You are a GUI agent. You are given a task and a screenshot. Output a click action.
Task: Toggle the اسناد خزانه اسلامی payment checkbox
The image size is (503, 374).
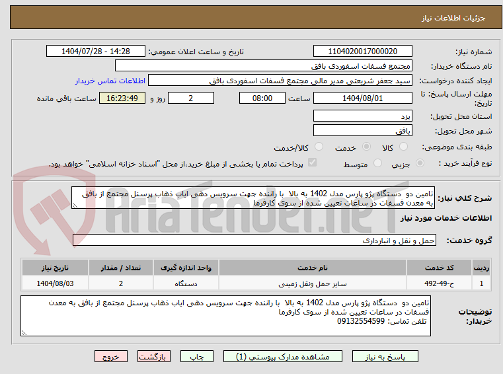pyautogui.click(x=312, y=163)
